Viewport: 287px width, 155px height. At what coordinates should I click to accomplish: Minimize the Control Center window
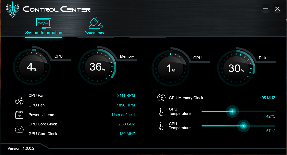click(x=265, y=9)
